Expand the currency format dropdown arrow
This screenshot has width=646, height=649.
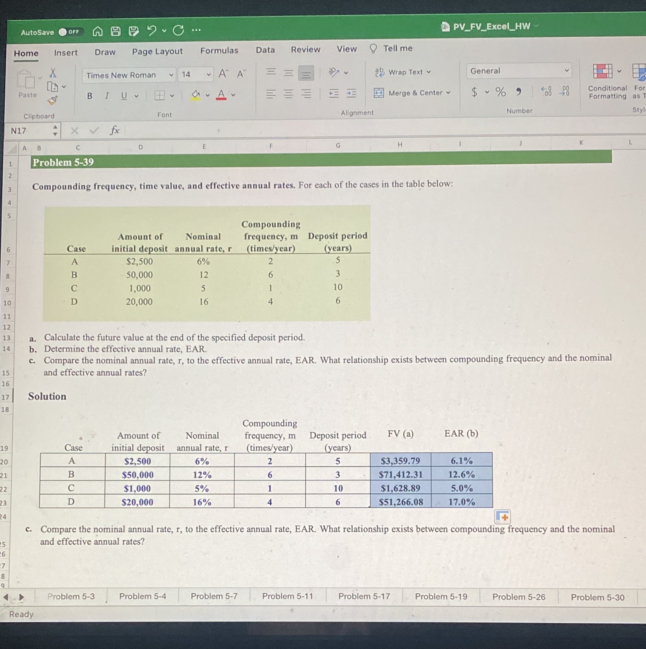(487, 92)
